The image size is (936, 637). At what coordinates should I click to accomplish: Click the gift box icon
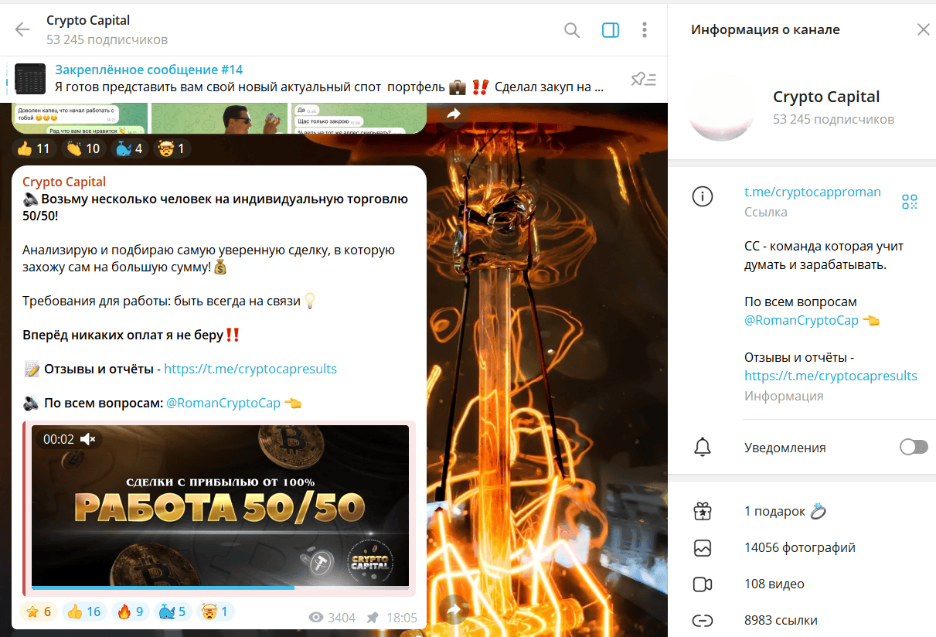pyautogui.click(x=703, y=511)
